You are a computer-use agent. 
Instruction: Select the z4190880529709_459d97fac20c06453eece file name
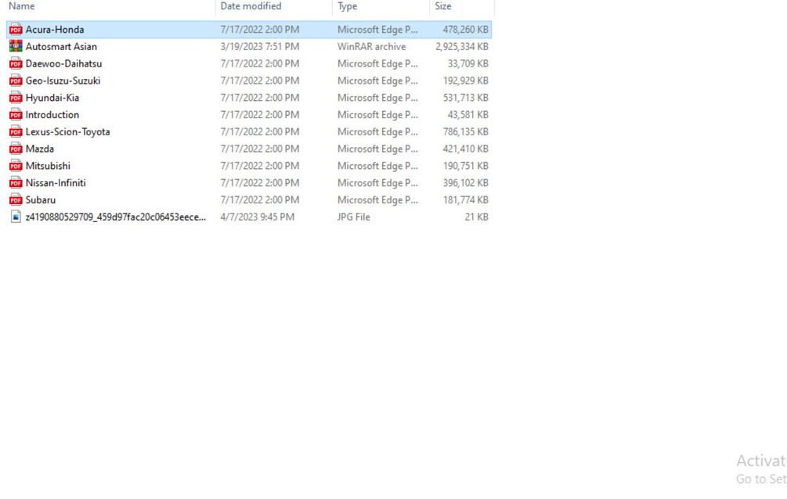(116, 217)
